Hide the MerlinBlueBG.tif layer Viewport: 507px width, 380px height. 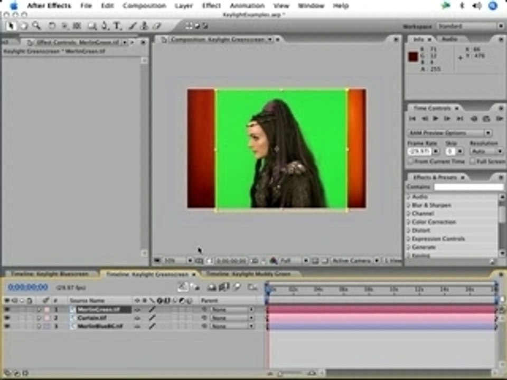pos(7,326)
